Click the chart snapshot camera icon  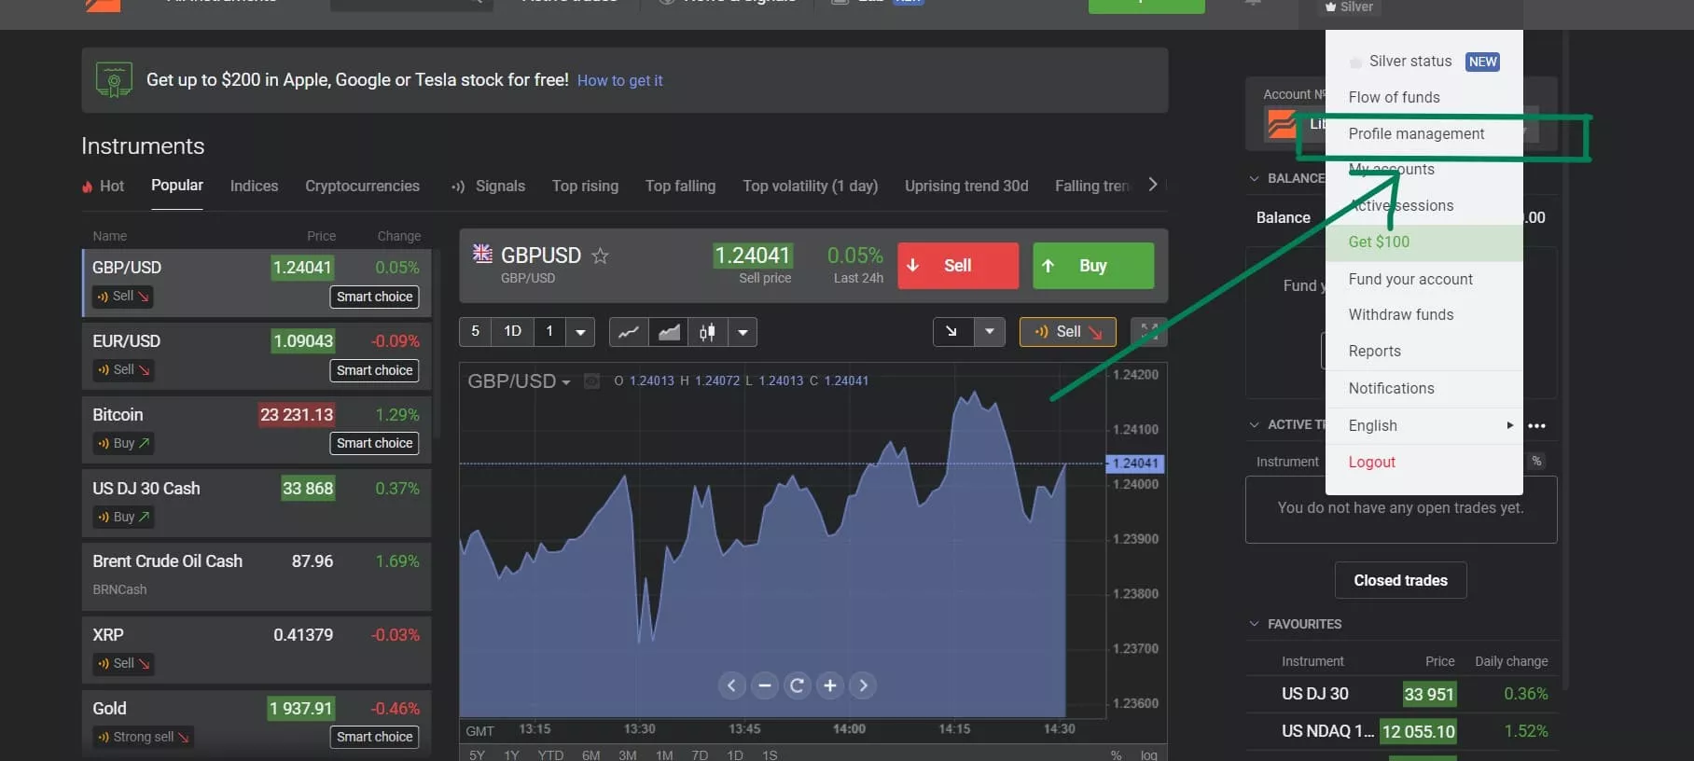[591, 381]
